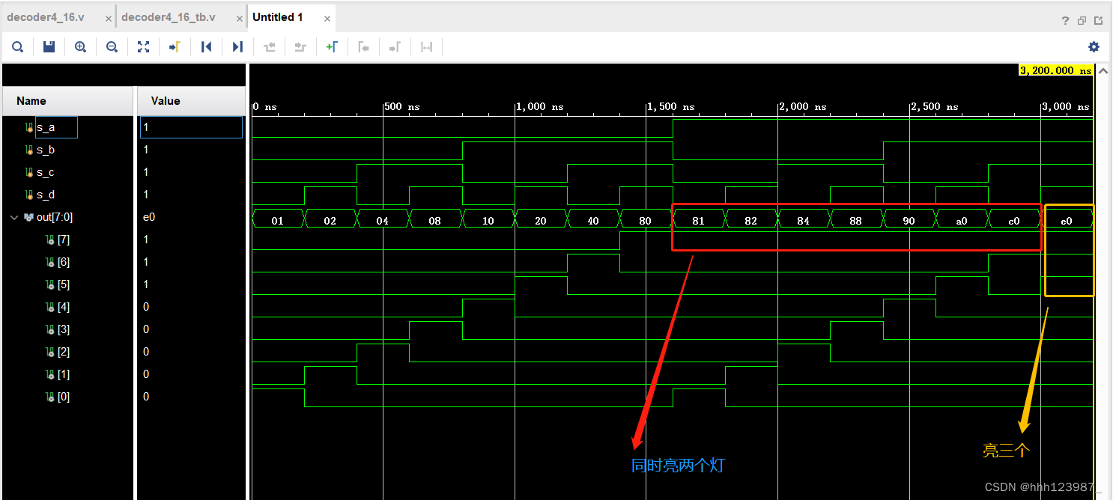1113x500 pixels.
Task: Click Next Transition icon
Action: (300, 47)
